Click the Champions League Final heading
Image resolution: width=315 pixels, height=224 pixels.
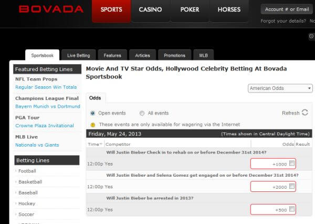click(x=47, y=98)
